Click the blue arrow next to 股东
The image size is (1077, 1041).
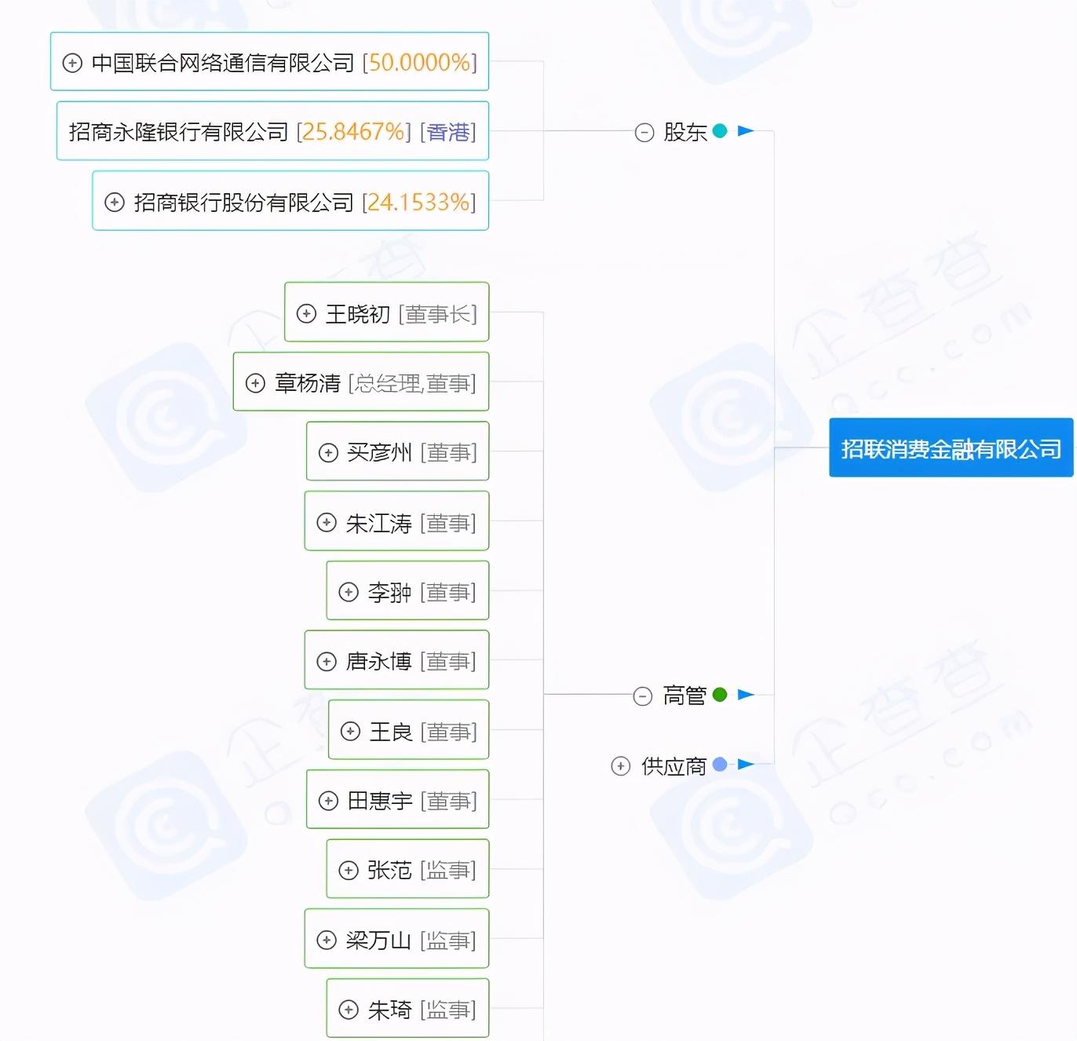pos(746,131)
